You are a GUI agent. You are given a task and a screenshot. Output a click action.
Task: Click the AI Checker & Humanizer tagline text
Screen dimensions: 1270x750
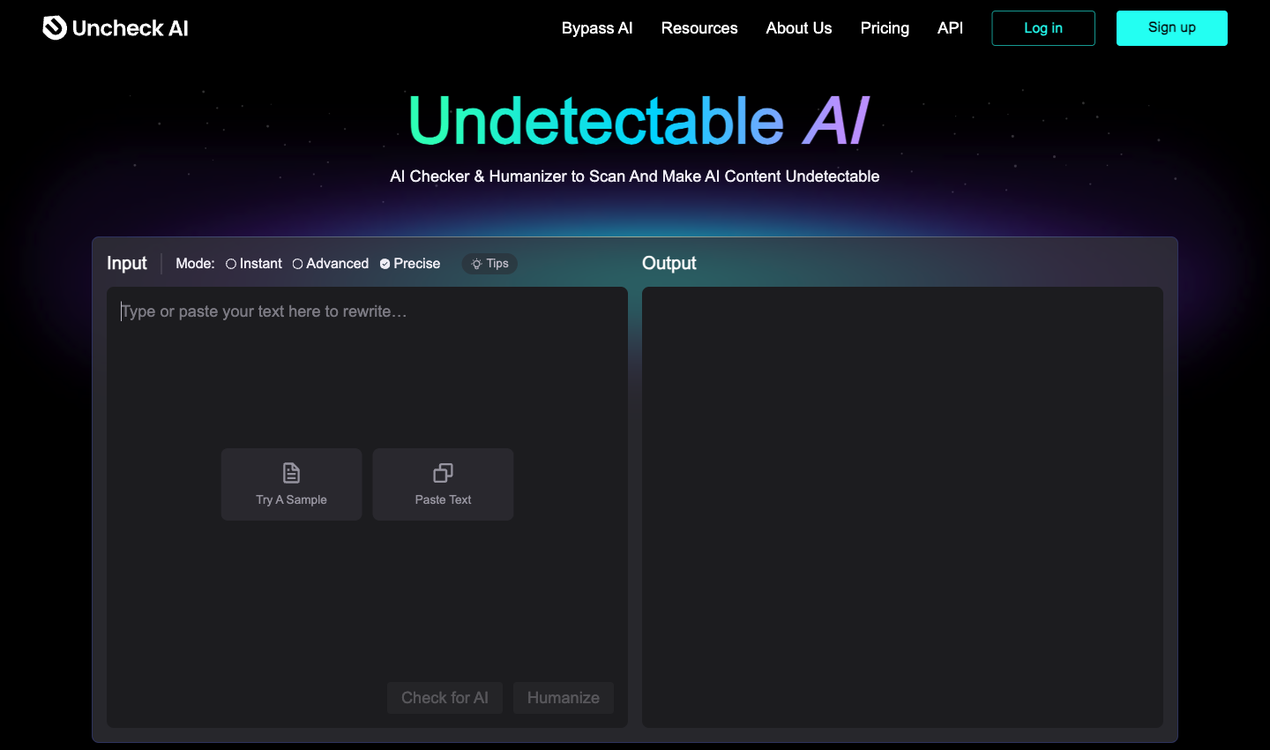(x=635, y=176)
